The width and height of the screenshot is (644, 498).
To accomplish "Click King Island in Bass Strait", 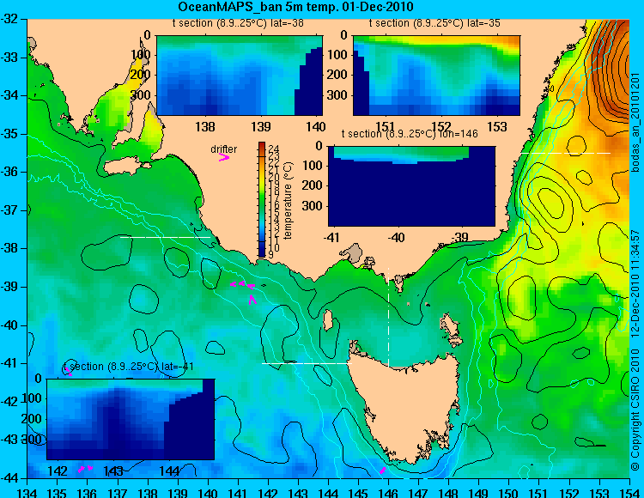I will point(327,320).
